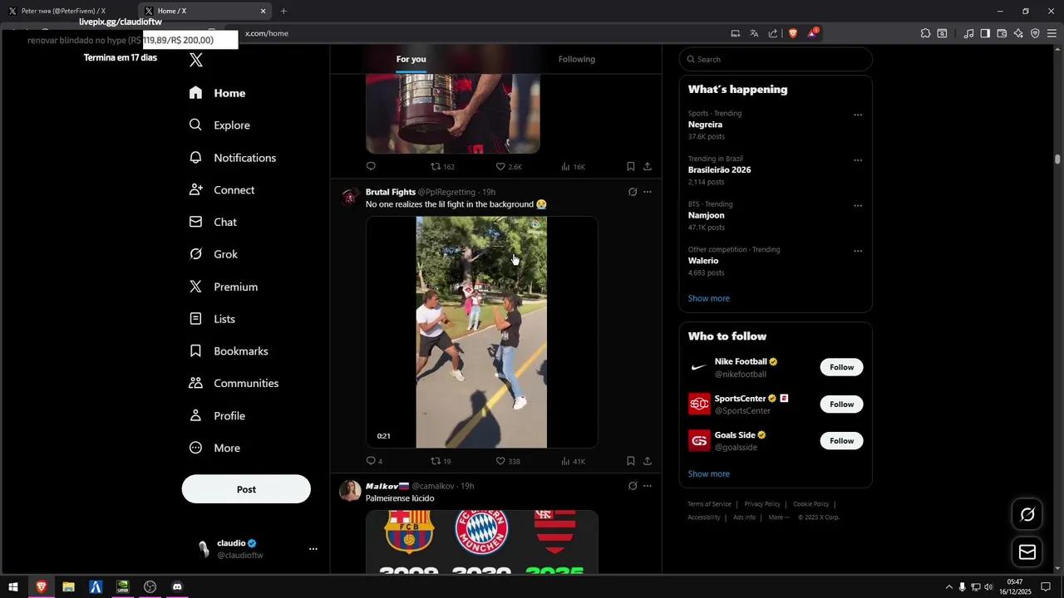Open floating messages envelope button
This screenshot has width=1064, height=598.
click(x=1027, y=552)
